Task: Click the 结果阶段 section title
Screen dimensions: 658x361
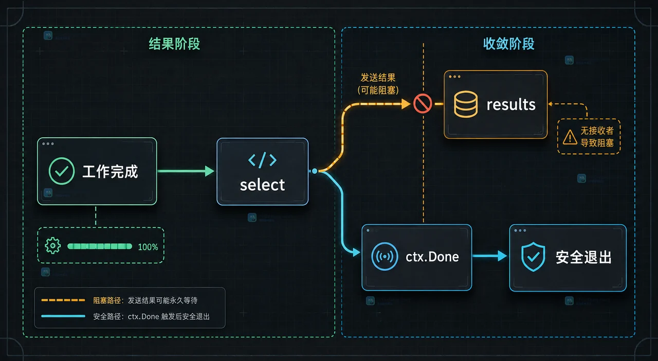Action: 174,44
